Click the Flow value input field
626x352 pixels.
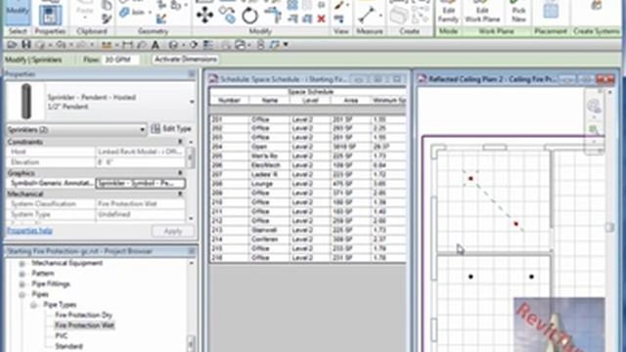click(x=121, y=60)
